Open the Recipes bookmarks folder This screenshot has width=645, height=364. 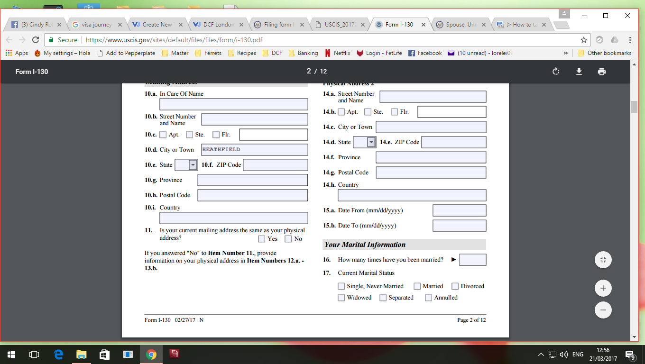click(x=242, y=53)
